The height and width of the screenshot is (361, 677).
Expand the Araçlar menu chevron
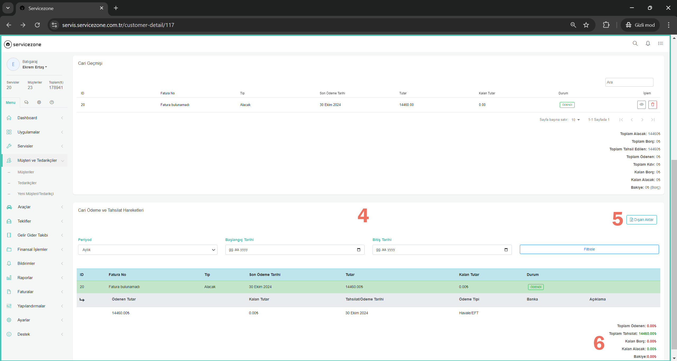coord(62,207)
